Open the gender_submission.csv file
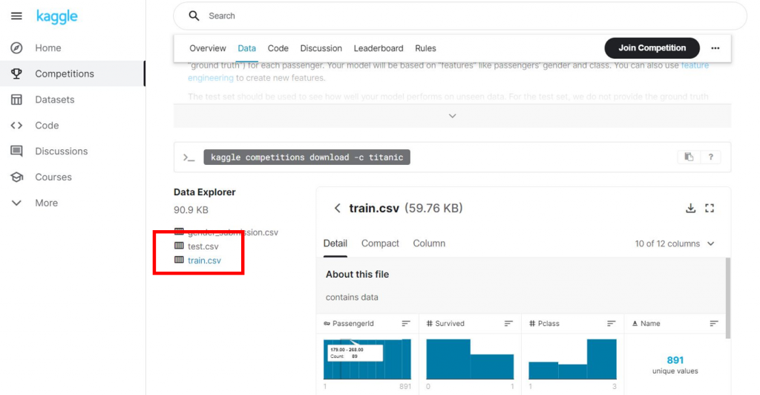Image resolution: width=760 pixels, height=395 pixels. 232,232
